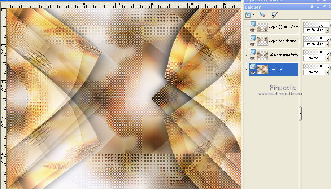Click the horizontal ruler above the canvas
331x189 pixels.
(124, 5)
